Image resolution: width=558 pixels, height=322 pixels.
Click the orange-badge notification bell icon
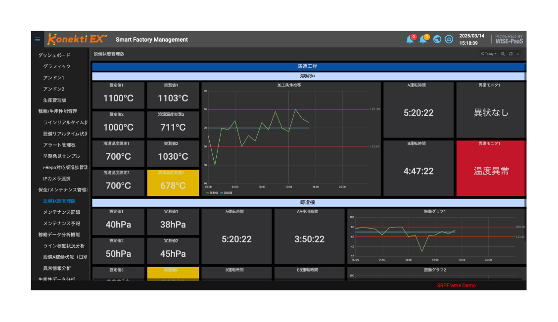point(423,39)
